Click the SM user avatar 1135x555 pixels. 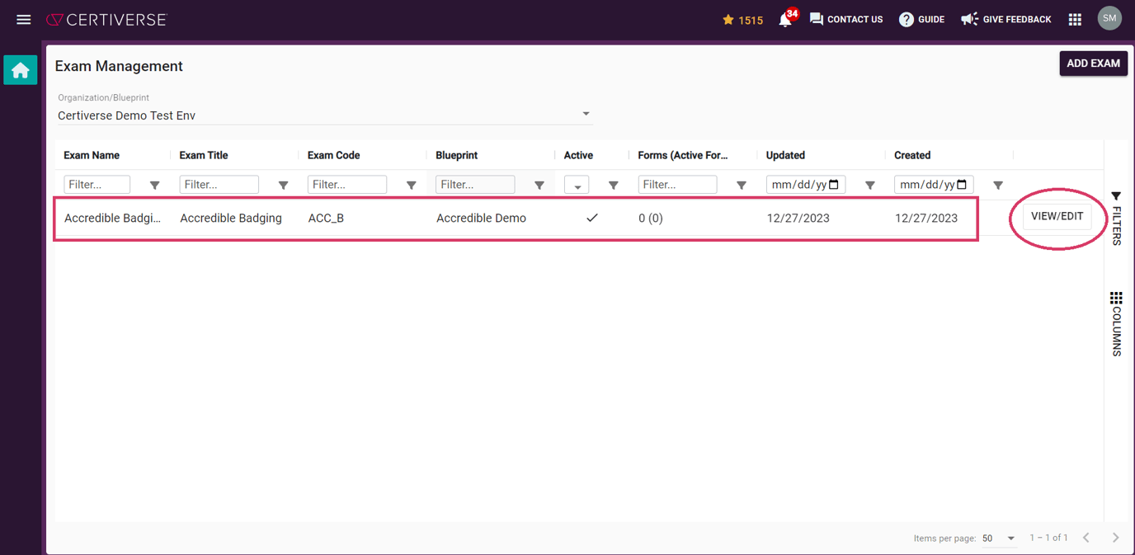point(1109,18)
